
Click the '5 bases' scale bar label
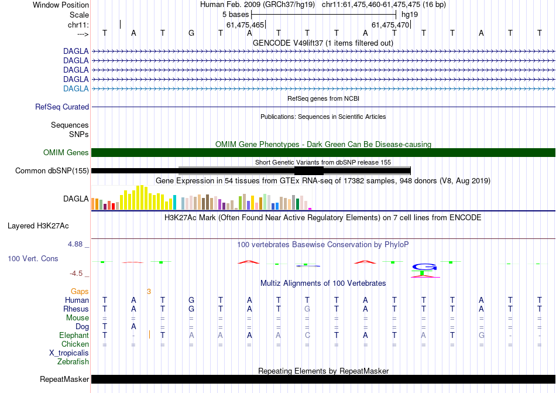[235, 15]
